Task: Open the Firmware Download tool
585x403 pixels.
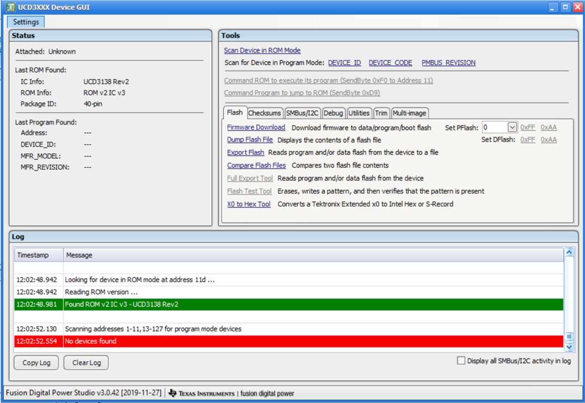Action: click(256, 127)
